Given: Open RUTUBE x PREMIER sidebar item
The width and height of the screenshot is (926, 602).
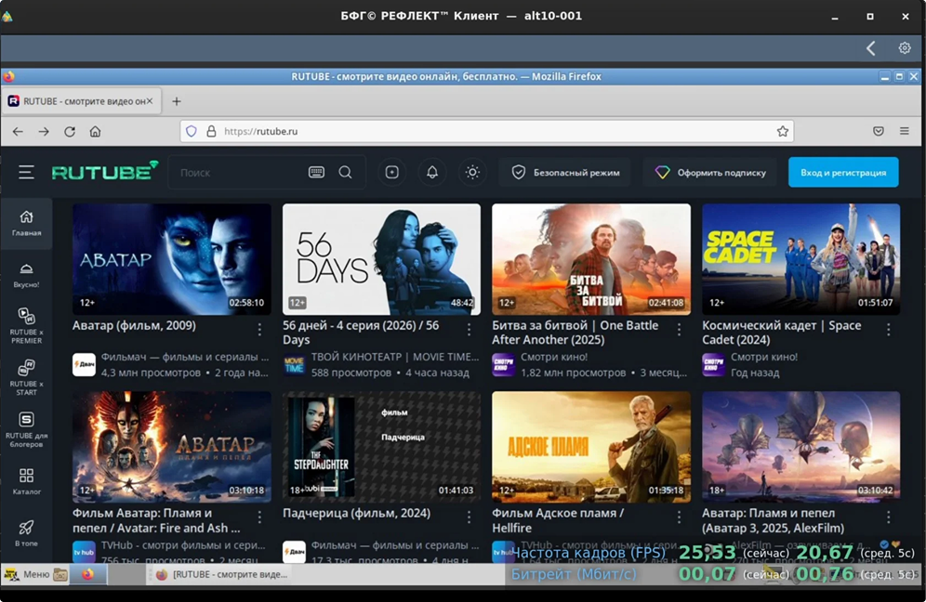Looking at the screenshot, I should point(27,326).
